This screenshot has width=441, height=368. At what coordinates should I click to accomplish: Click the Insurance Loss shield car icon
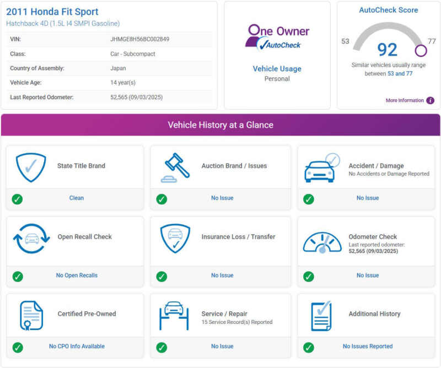click(175, 238)
